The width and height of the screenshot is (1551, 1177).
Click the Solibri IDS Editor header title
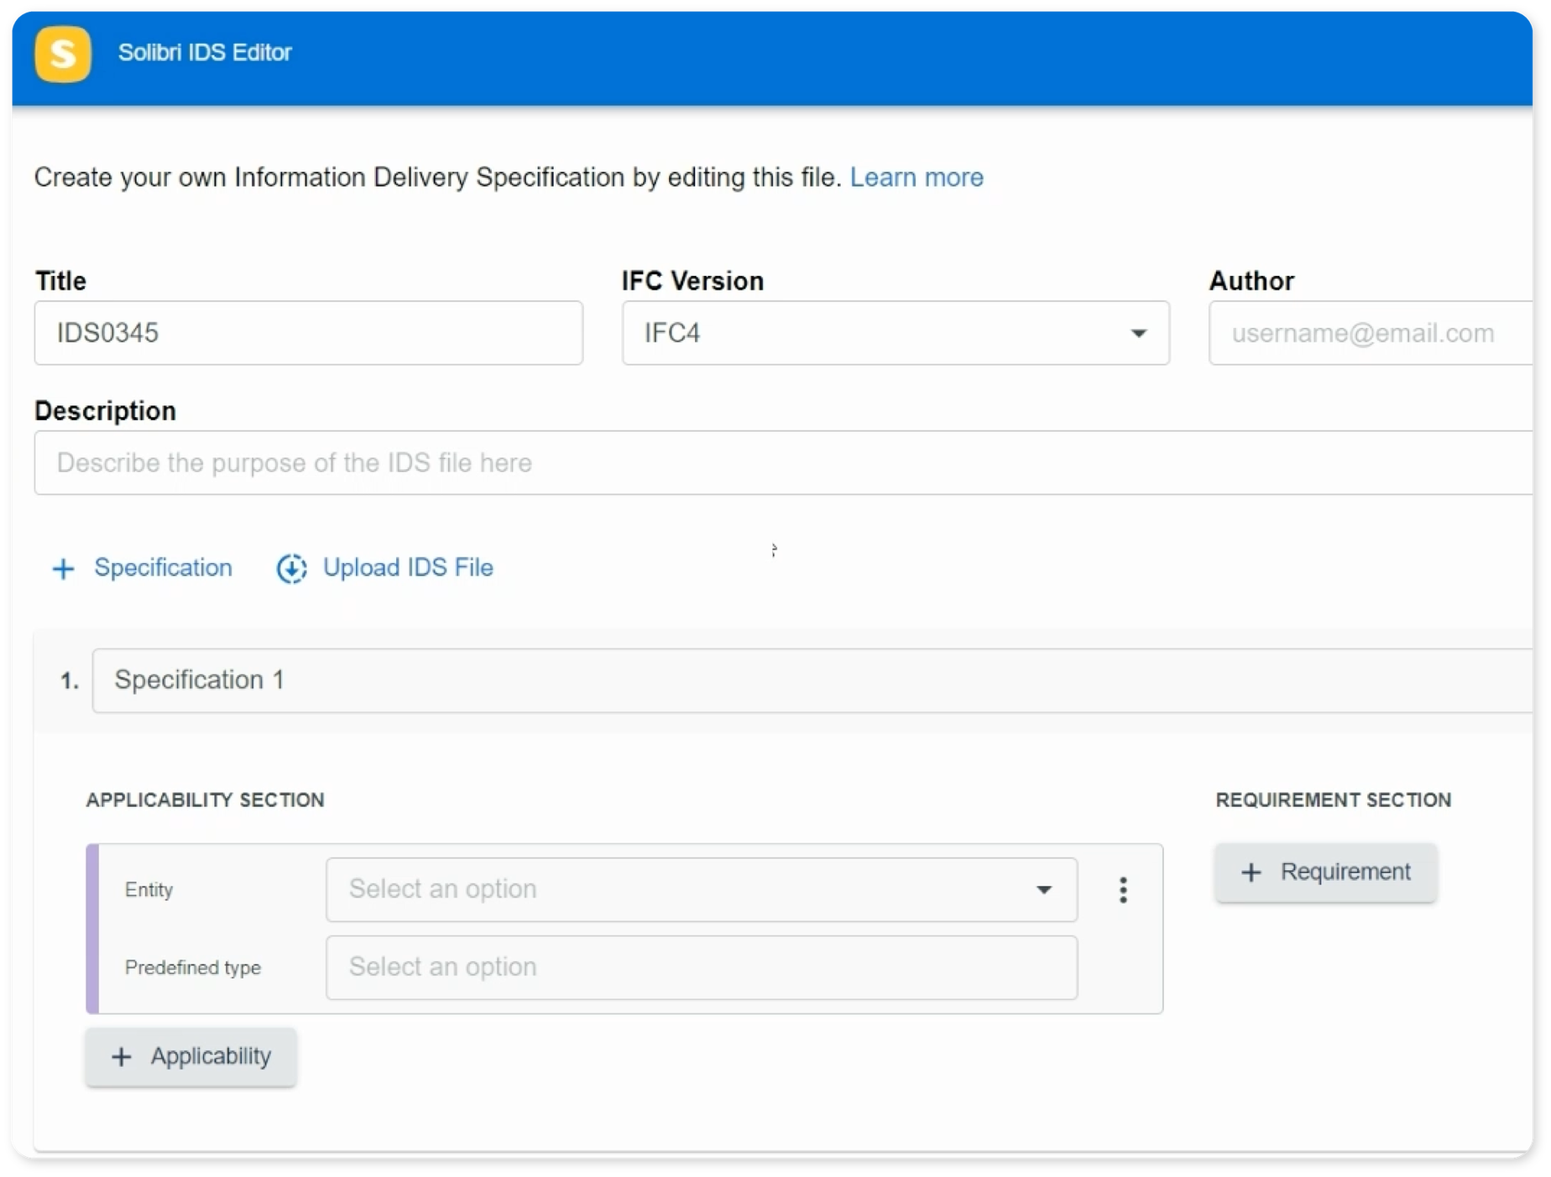[205, 53]
